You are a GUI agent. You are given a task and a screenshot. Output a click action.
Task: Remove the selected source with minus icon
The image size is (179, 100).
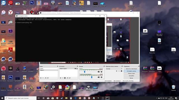[63, 78]
